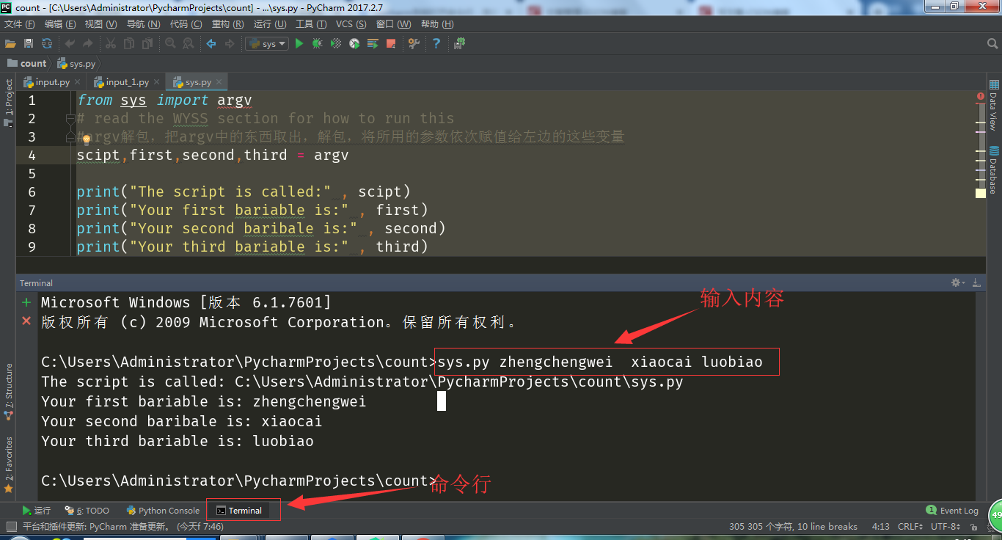Close the input_1.py editor tab

[157, 83]
